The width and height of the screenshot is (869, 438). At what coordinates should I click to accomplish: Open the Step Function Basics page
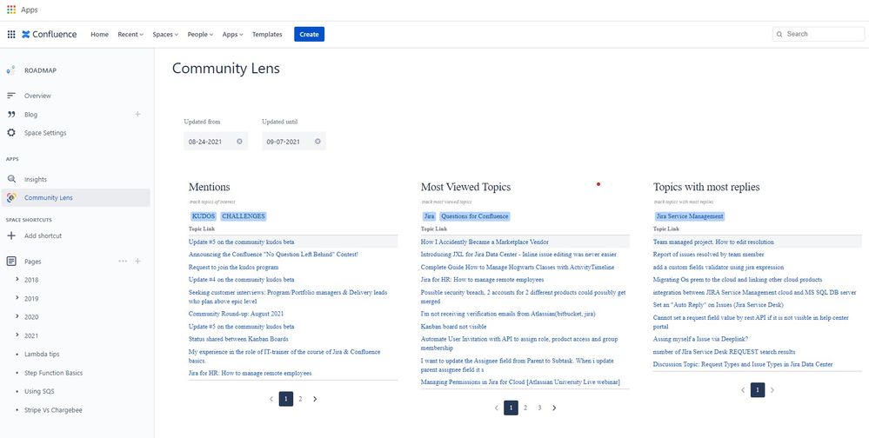(x=53, y=373)
